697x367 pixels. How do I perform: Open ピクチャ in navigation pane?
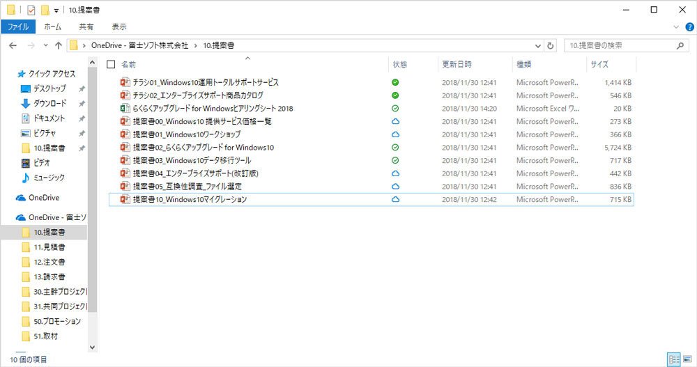click(45, 133)
